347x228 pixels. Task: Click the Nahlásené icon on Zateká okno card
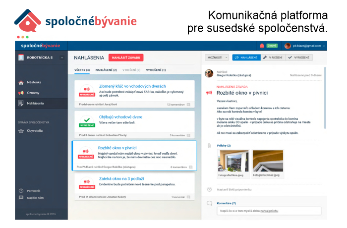(x=87, y=183)
